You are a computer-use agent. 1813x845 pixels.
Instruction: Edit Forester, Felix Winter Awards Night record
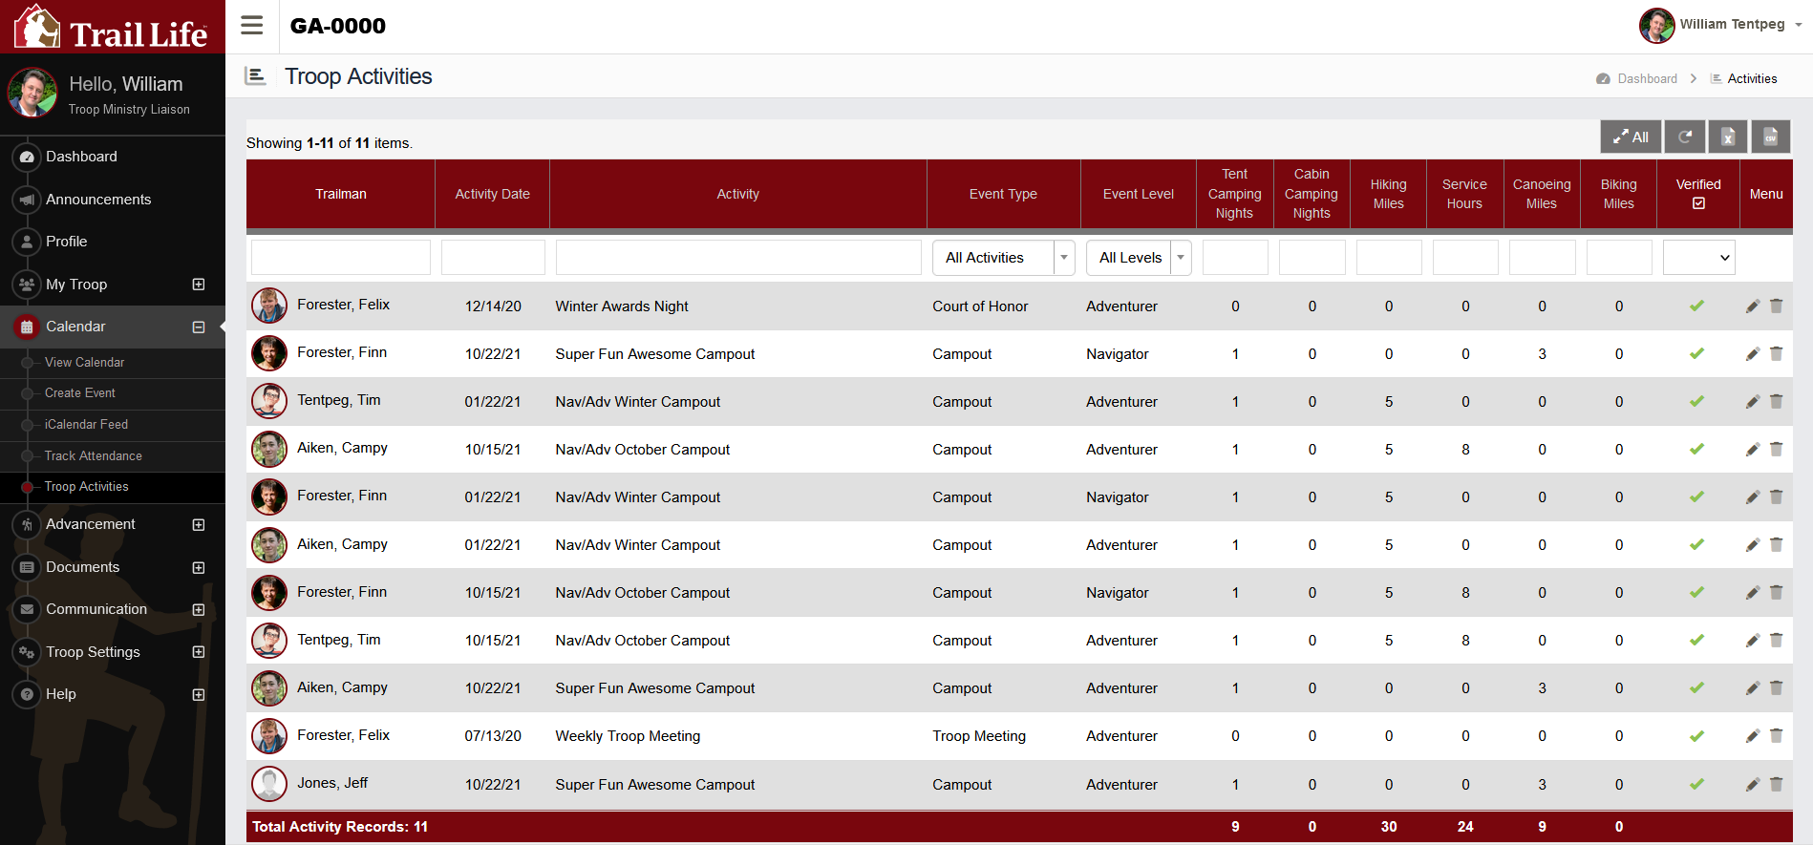pos(1753,306)
